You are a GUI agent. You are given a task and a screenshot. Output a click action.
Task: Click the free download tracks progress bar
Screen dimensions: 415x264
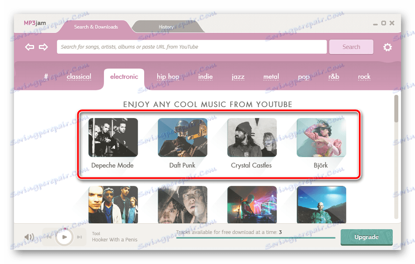(256, 238)
